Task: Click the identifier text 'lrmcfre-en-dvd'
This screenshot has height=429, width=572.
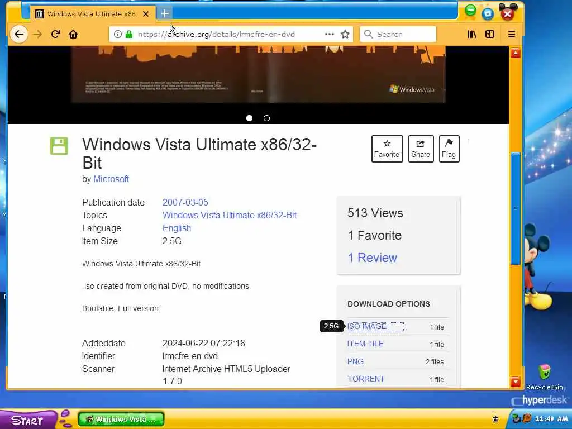Action: click(x=190, y=356)
